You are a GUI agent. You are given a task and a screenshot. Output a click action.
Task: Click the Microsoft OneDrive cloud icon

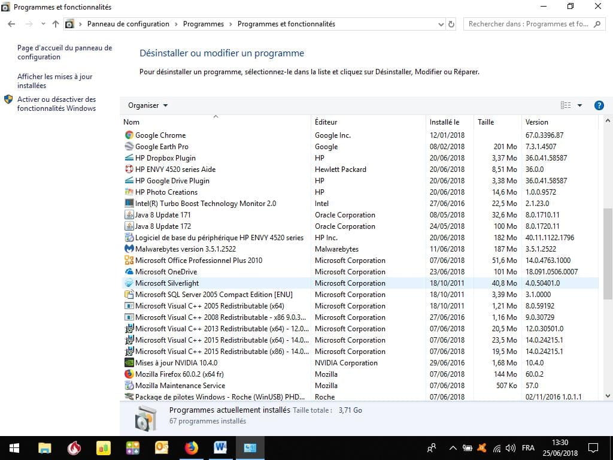[x=129, y=271]
